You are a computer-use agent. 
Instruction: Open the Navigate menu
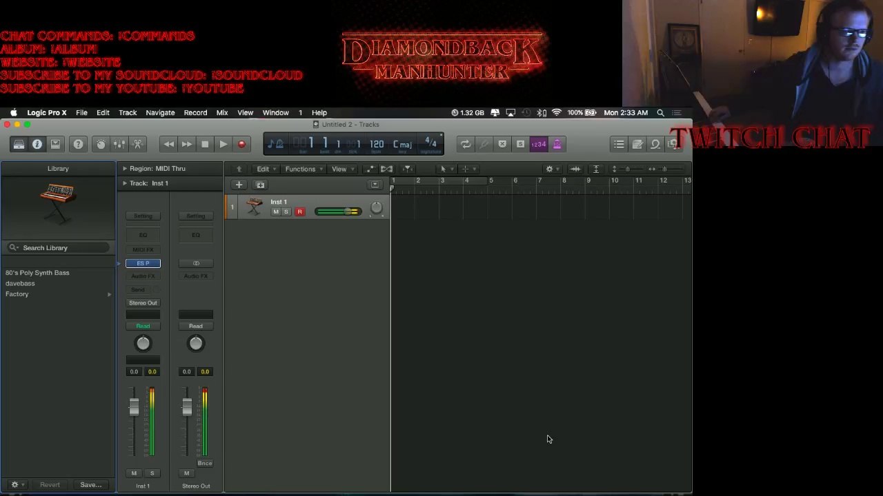(x=160, y=112)
